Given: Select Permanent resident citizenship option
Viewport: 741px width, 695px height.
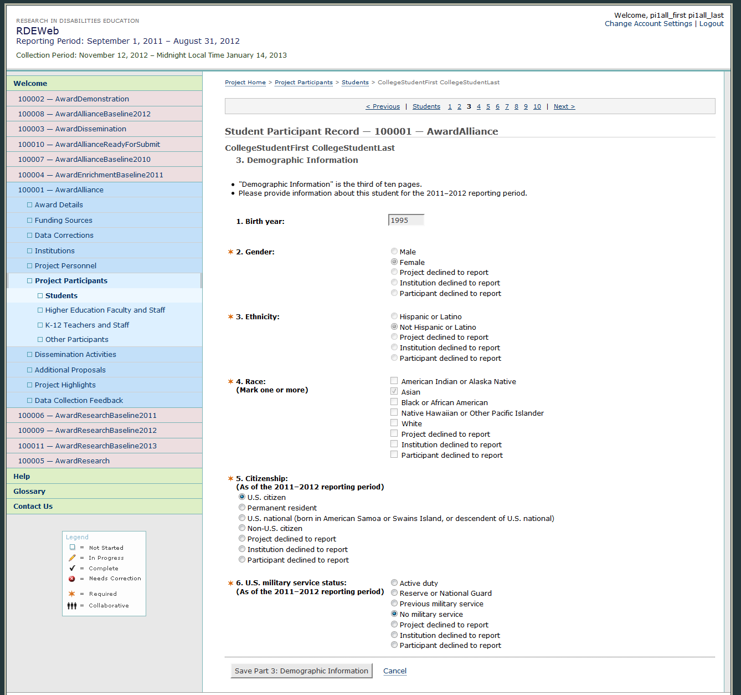Looking at the screenshot, I should pyautogui.click(x=242, y=508).
